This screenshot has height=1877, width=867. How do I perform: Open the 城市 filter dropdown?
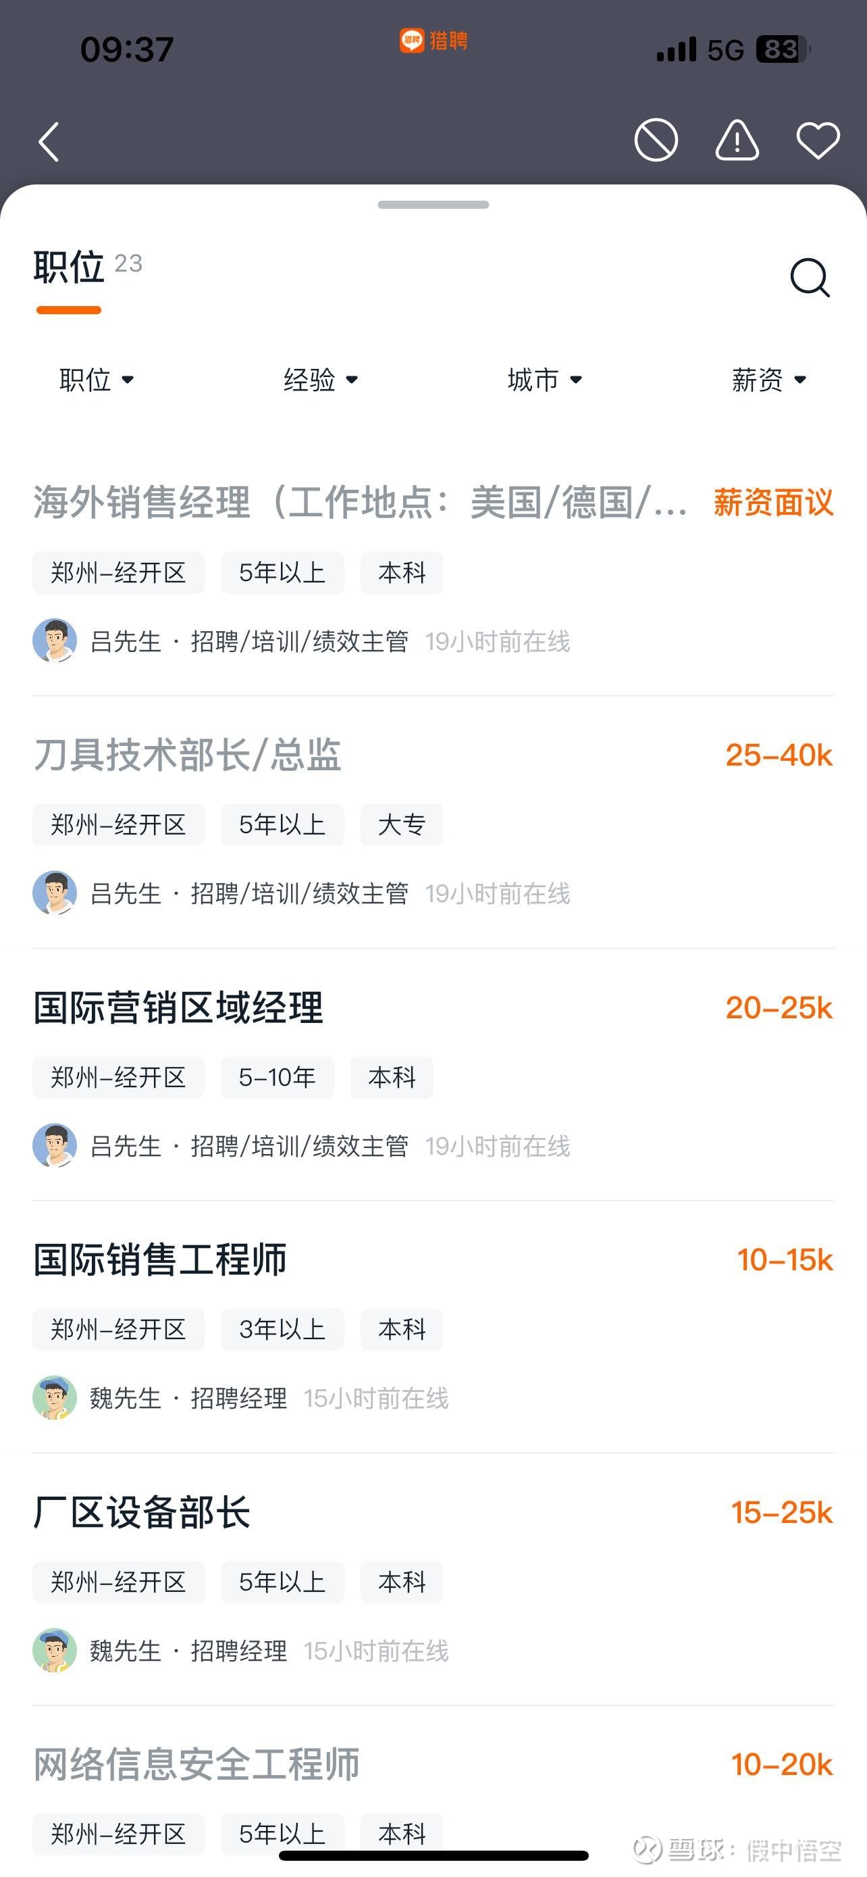pyautogui.click(x=545, y=380)
